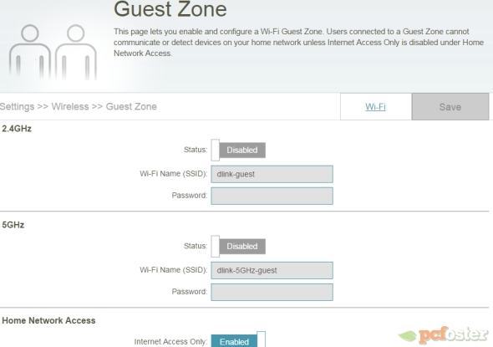Screen dimensions: 493x347
Task: Click the pcfoster logo watermark
Action: [x=443, y=335]
